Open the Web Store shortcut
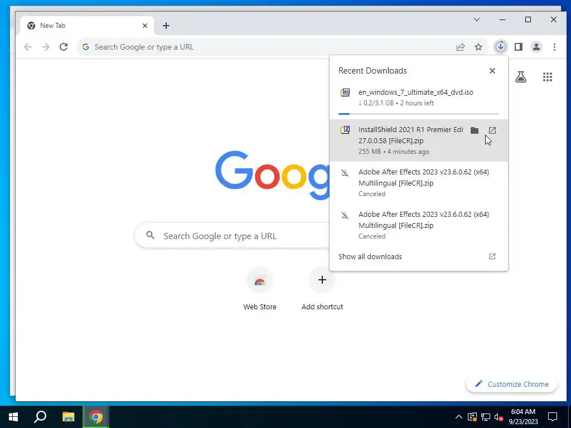The width and height of the screenshot is (571, 428). point(260,289)
